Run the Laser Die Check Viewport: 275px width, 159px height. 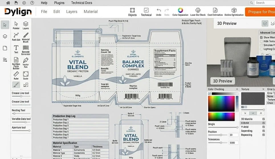click(x=198, y=12)
